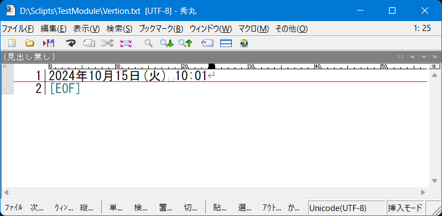Open the Unicode(UTF-8) encoding selector

click(346, 208)
